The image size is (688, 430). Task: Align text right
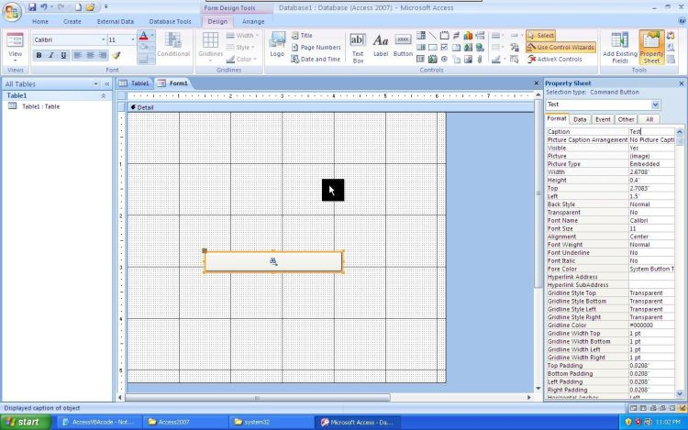[102, 55]
